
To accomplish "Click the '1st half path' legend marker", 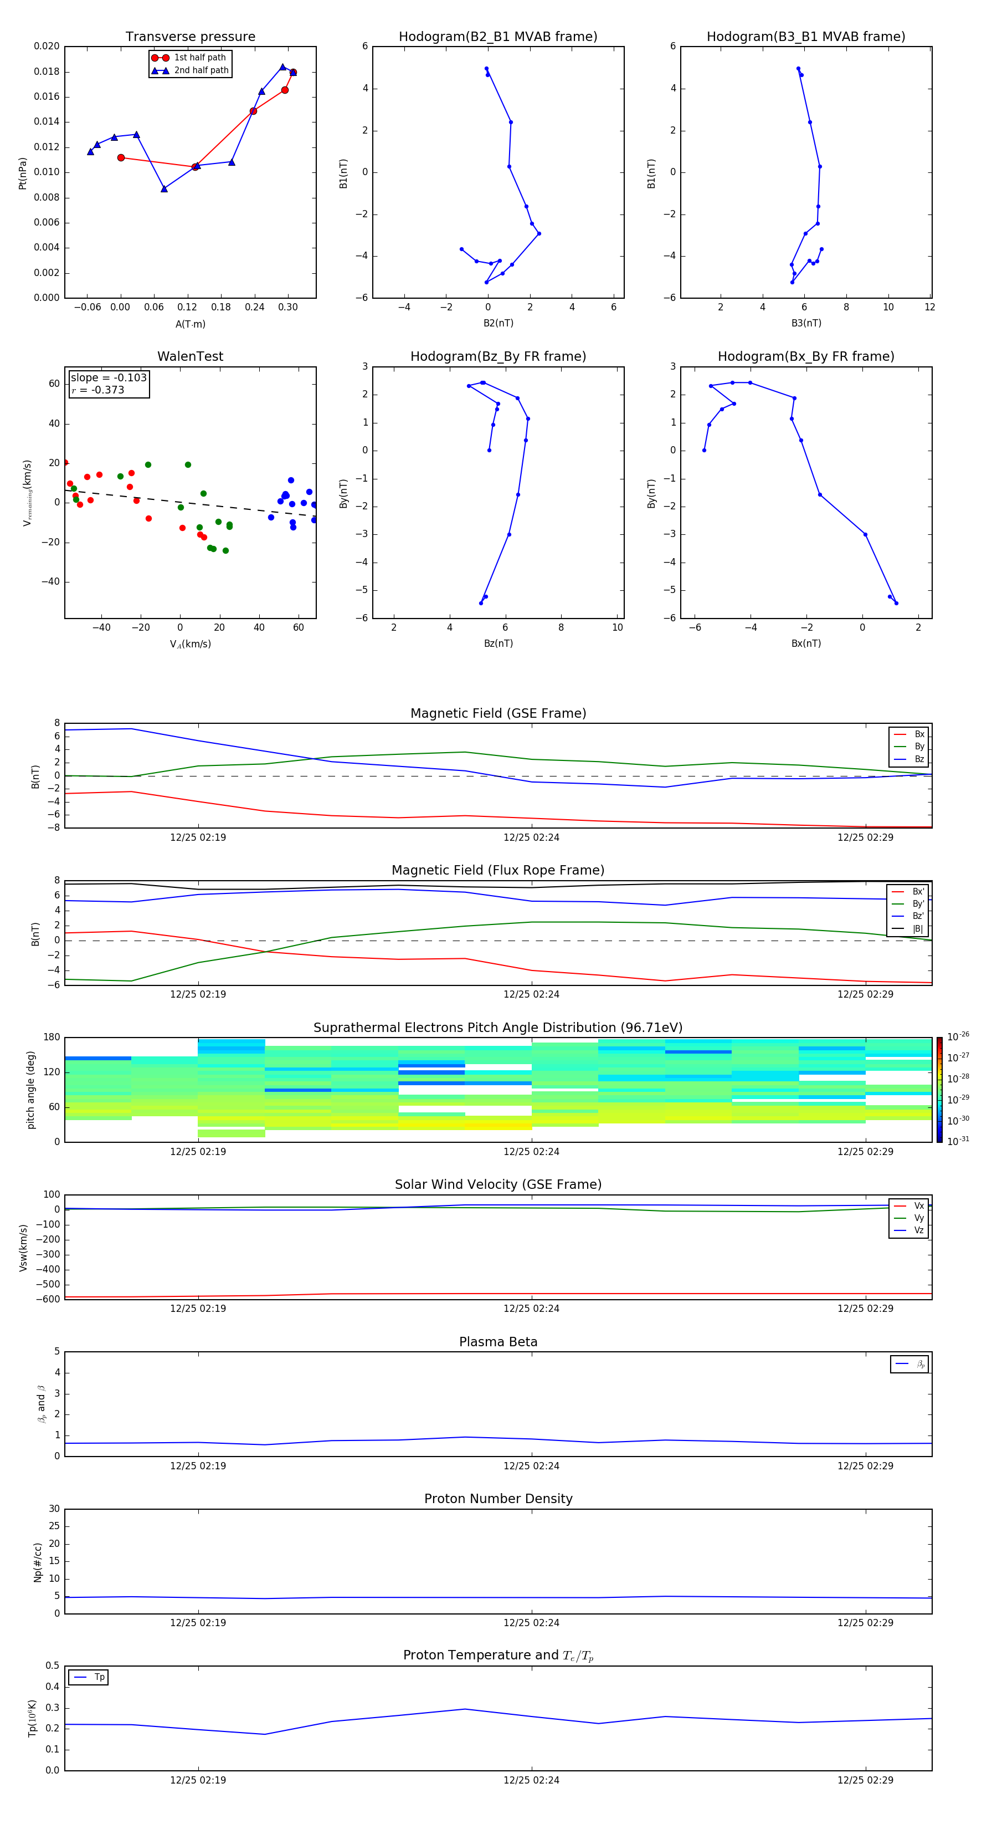I will [161, 58].
